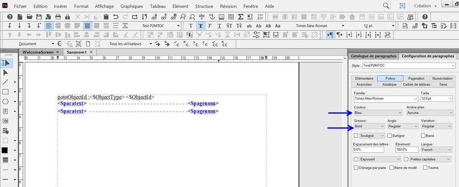Click the Save document floppy icon
Viewport: 459px width, 187px height.
pyautogui.click(x=39, y=16)
